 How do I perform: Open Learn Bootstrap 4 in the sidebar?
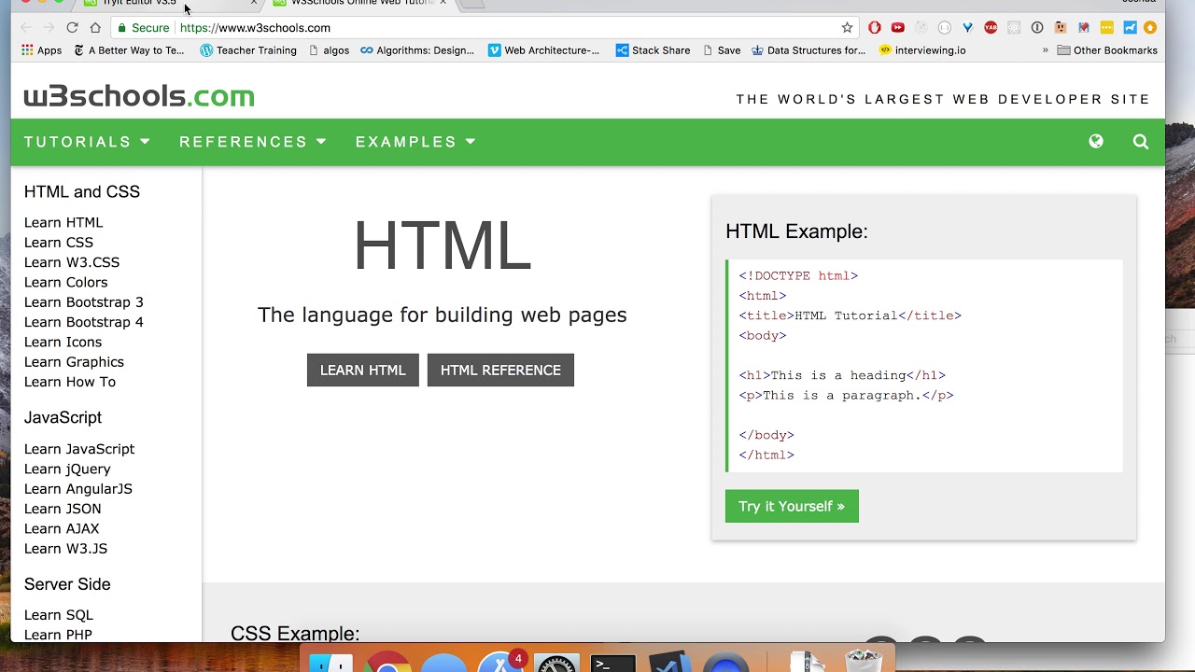(x=84, y=322)
